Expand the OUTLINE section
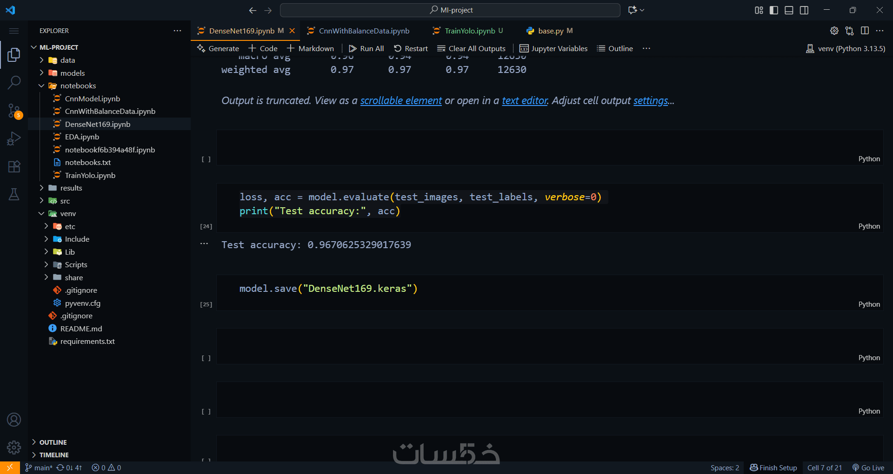The width and height of the screenshot is (893, 474). [x=53, y=442]
